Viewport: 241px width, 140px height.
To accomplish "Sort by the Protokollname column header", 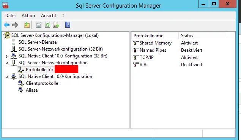I will (155, 36).
